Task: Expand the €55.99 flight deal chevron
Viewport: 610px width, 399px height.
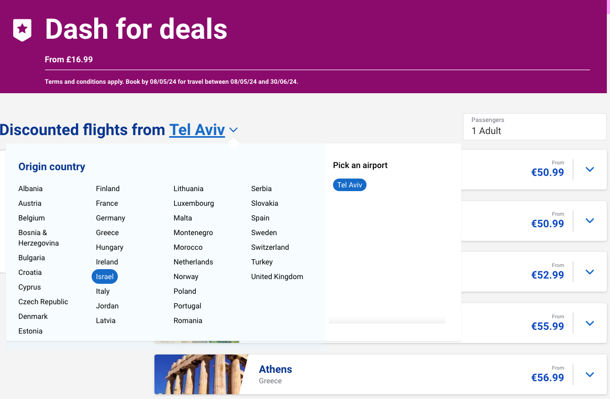Action: coord(590,324)
